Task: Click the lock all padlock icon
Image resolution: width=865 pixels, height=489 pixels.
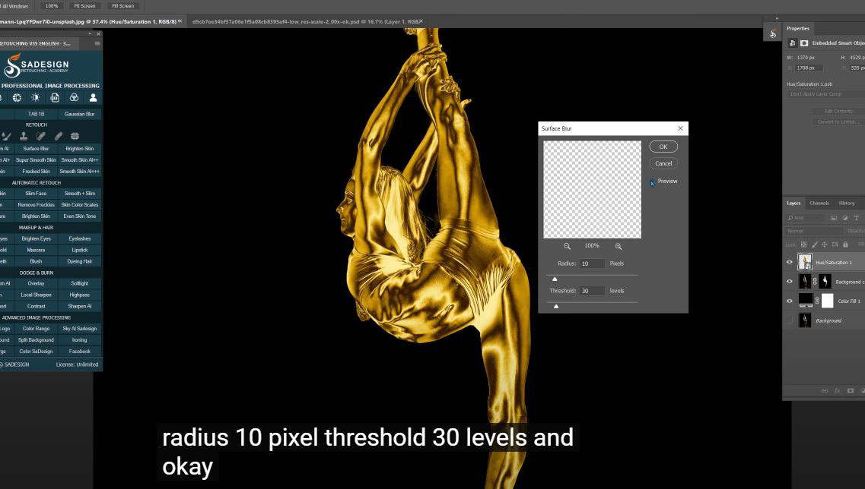Action: (x=846, y=244)
